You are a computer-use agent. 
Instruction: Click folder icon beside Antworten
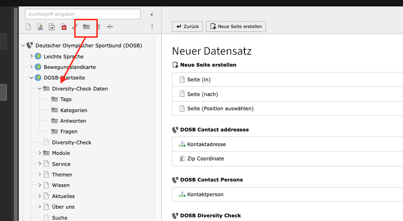pos(54,121)
